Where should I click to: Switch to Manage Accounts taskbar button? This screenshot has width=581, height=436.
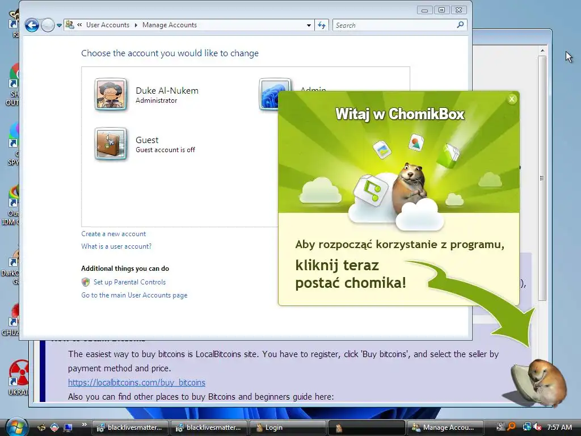click(x=445, y=427)
